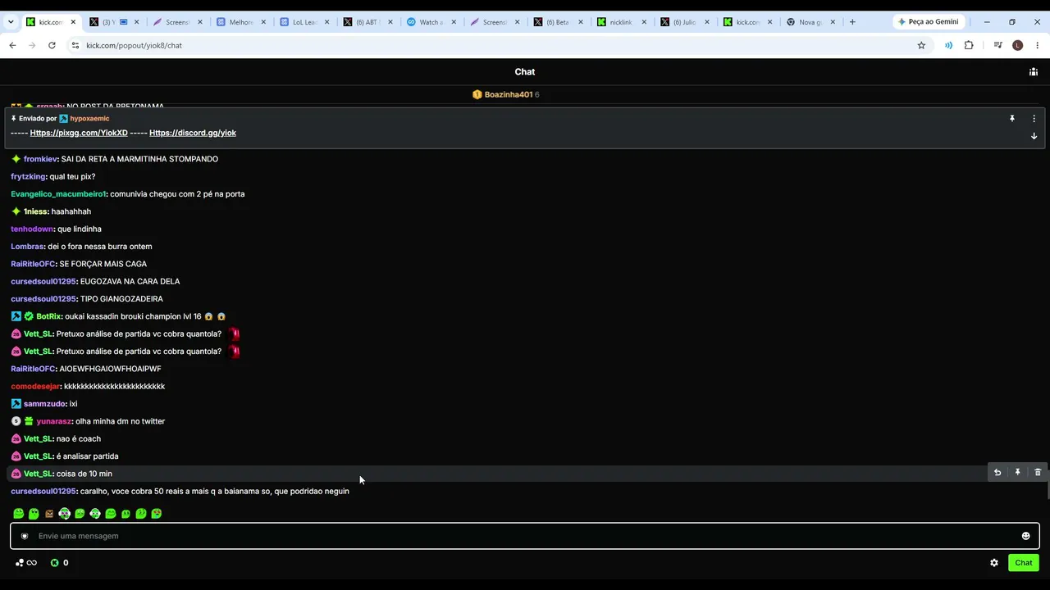Switch to the 'Nova guia' browser tab
The image size is (1050, 590).
pos(810,22)
